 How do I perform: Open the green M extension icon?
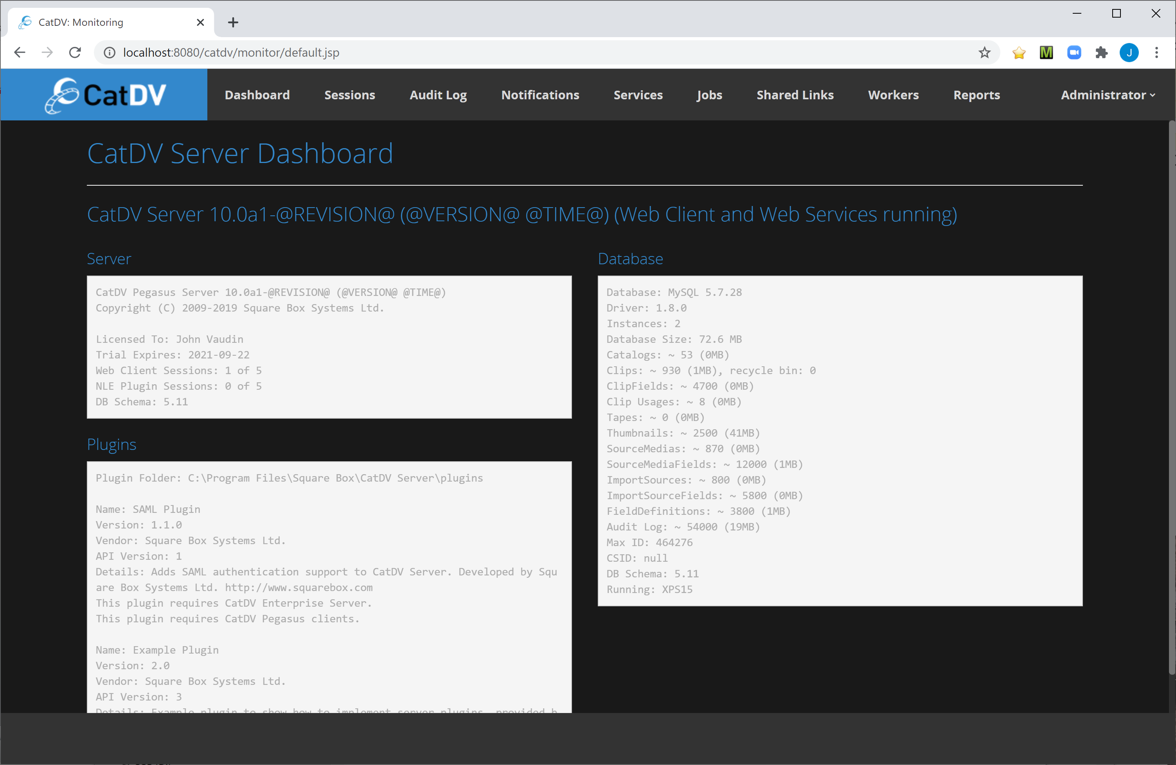[x=1046, y=52]
